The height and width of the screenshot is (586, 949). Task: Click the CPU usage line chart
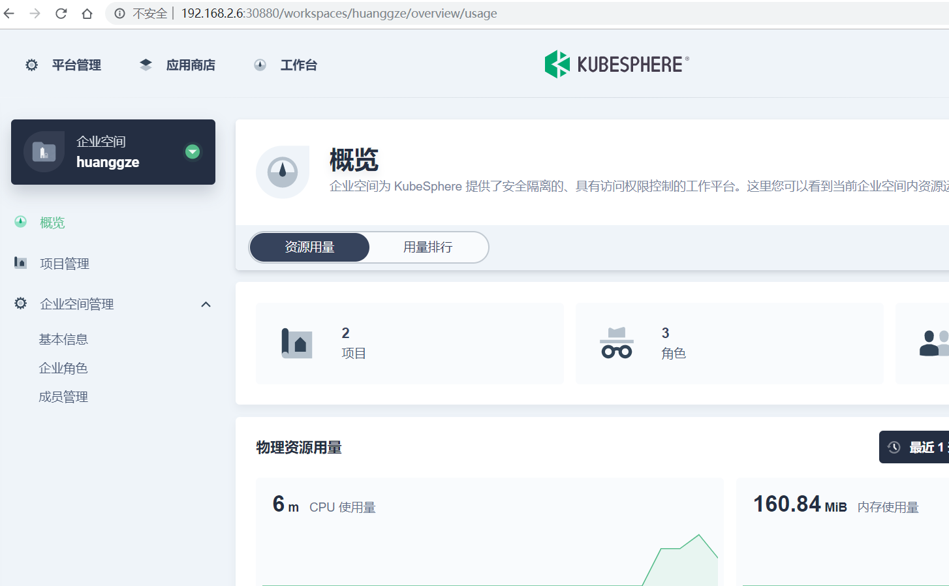(x=490, y=559)
